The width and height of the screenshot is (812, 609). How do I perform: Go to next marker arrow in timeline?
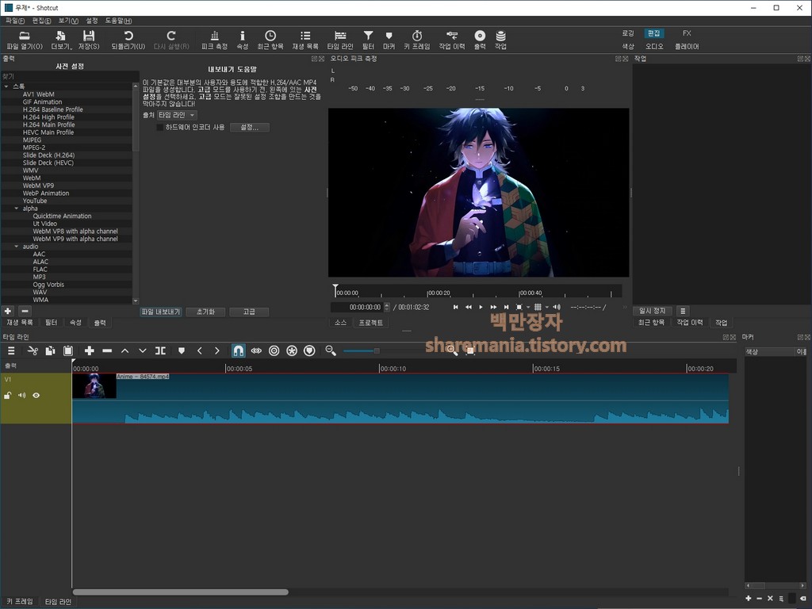(x=217, y=350)
